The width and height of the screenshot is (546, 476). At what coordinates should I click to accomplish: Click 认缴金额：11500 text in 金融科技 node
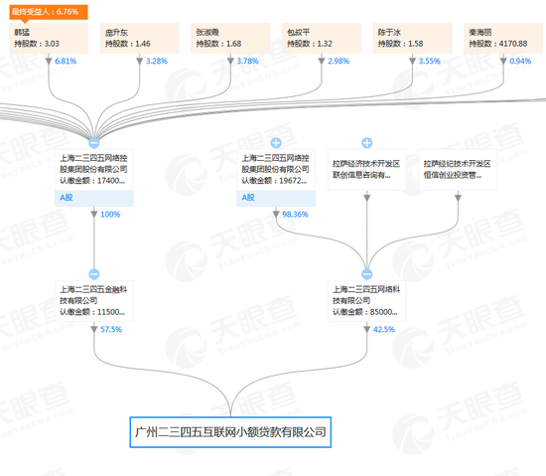[92, 312]
